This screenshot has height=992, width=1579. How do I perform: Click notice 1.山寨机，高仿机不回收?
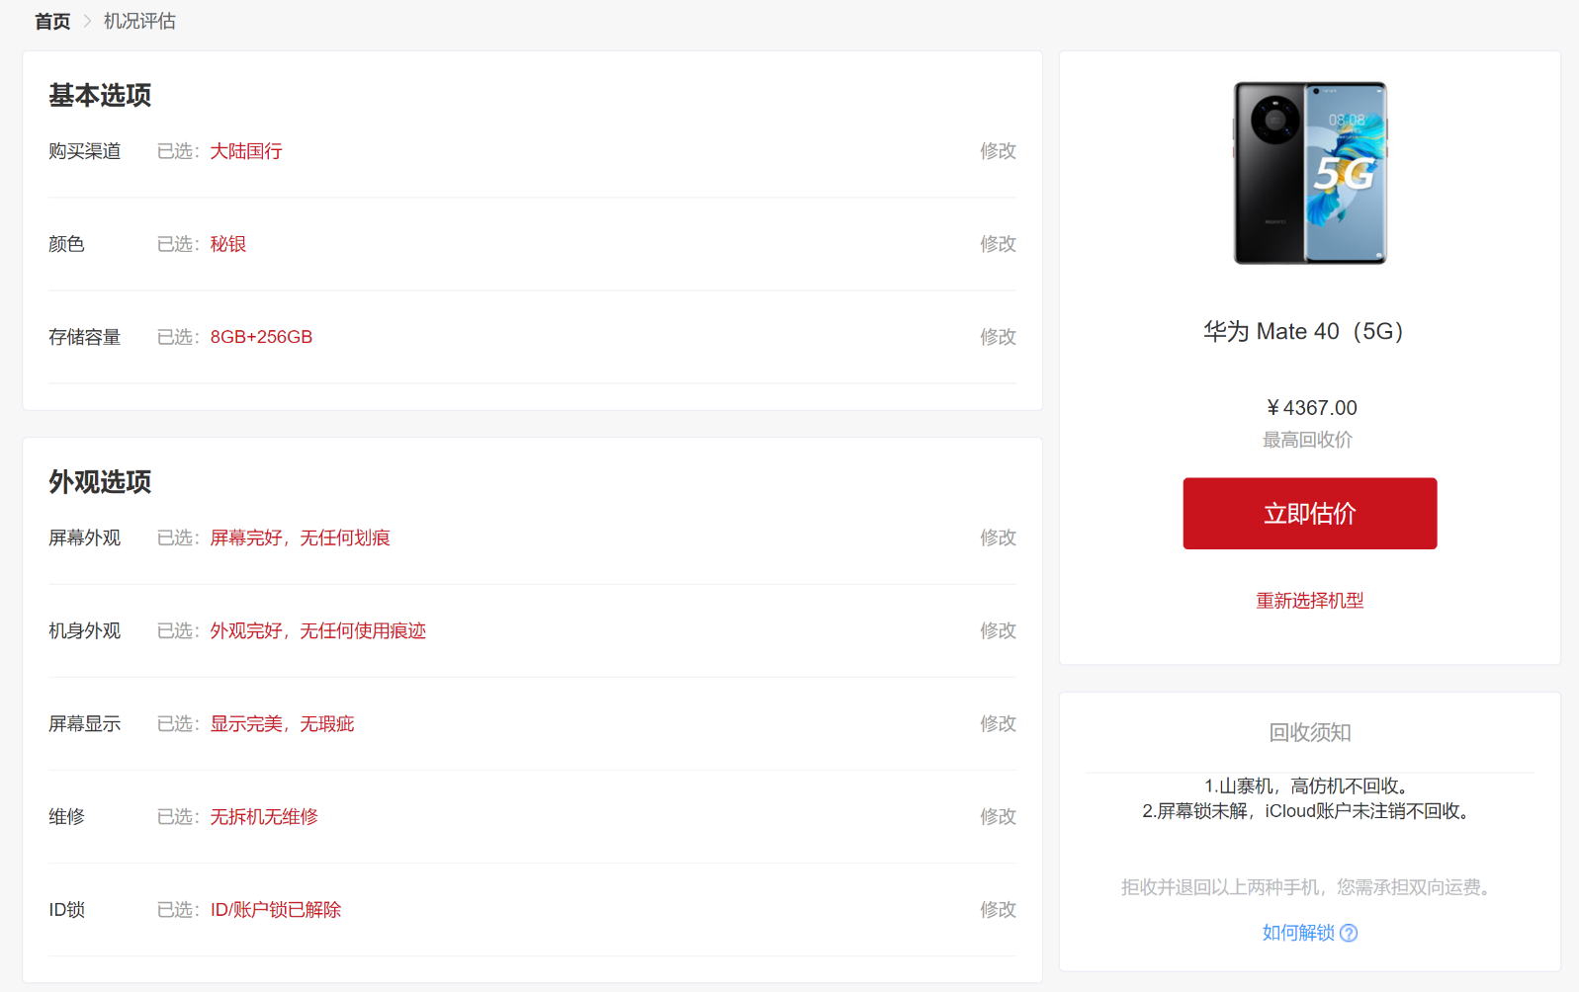tap(1309, 785)
